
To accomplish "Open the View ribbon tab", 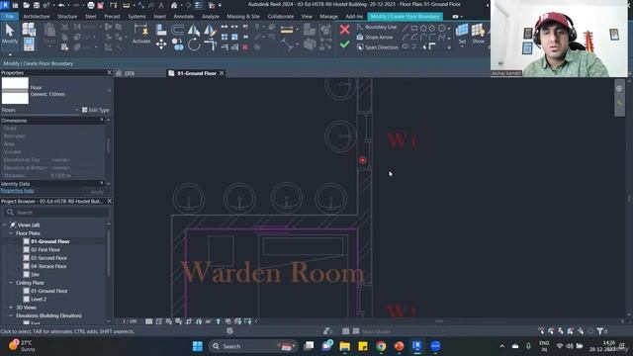I will (x=307, y=17).
